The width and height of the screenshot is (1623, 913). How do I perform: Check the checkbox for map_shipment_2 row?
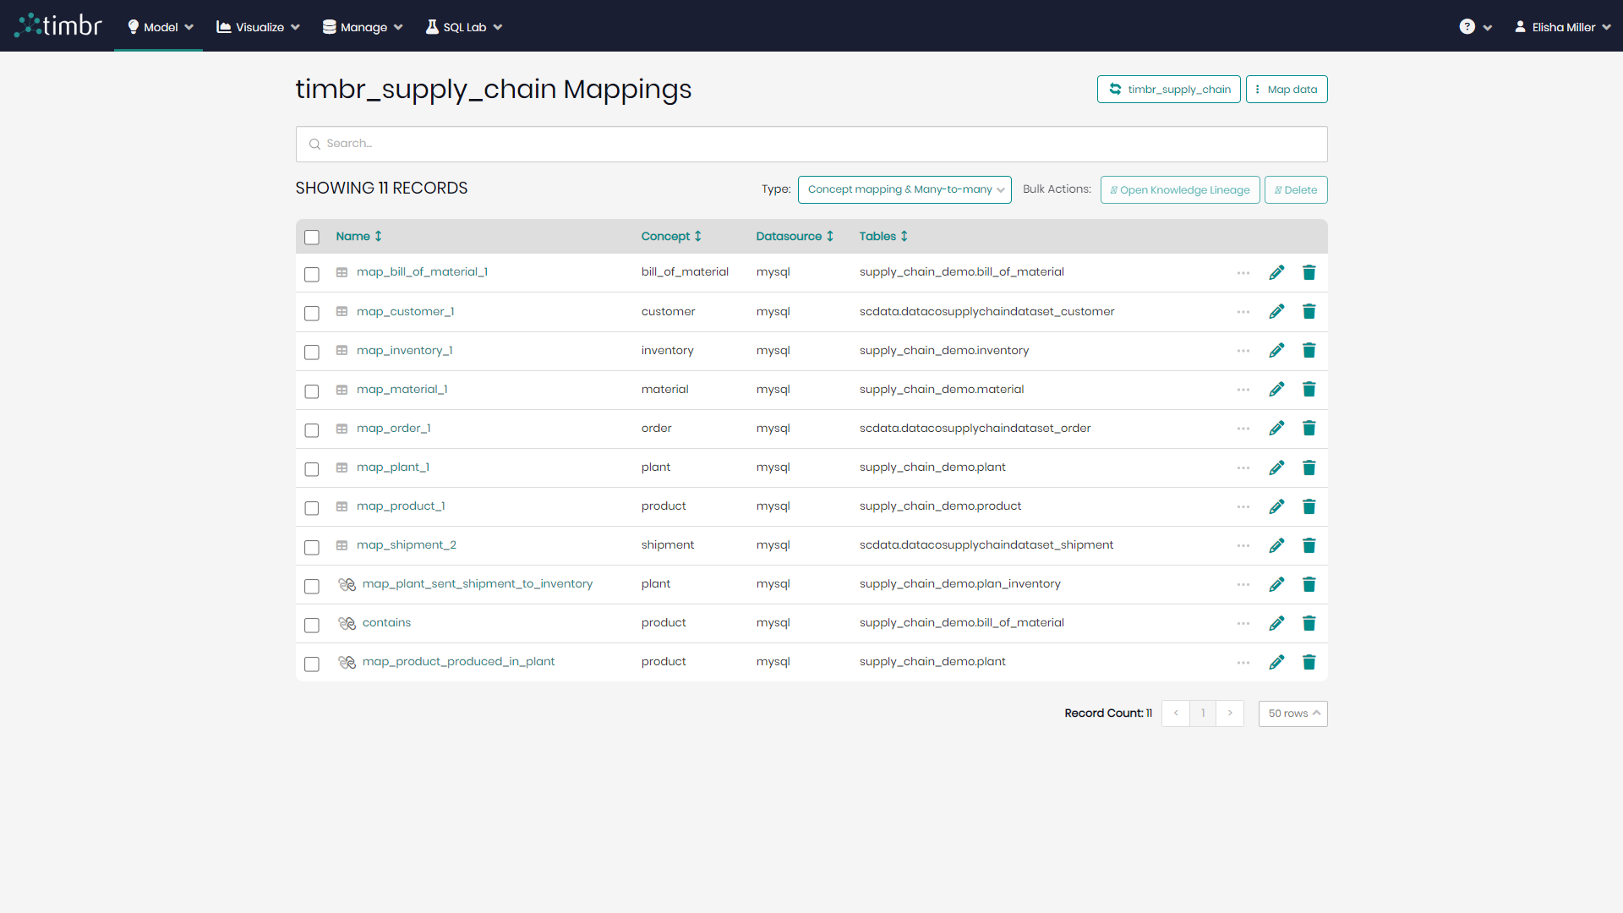coord(312,547)
